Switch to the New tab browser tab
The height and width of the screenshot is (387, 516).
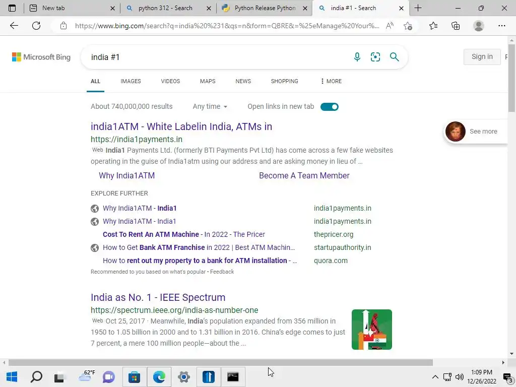click(x=73, y=8)
